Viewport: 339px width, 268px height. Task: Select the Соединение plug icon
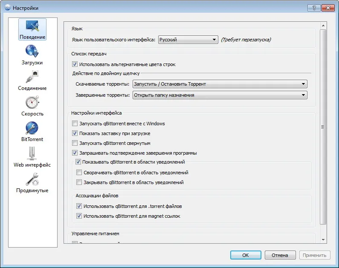32,77
